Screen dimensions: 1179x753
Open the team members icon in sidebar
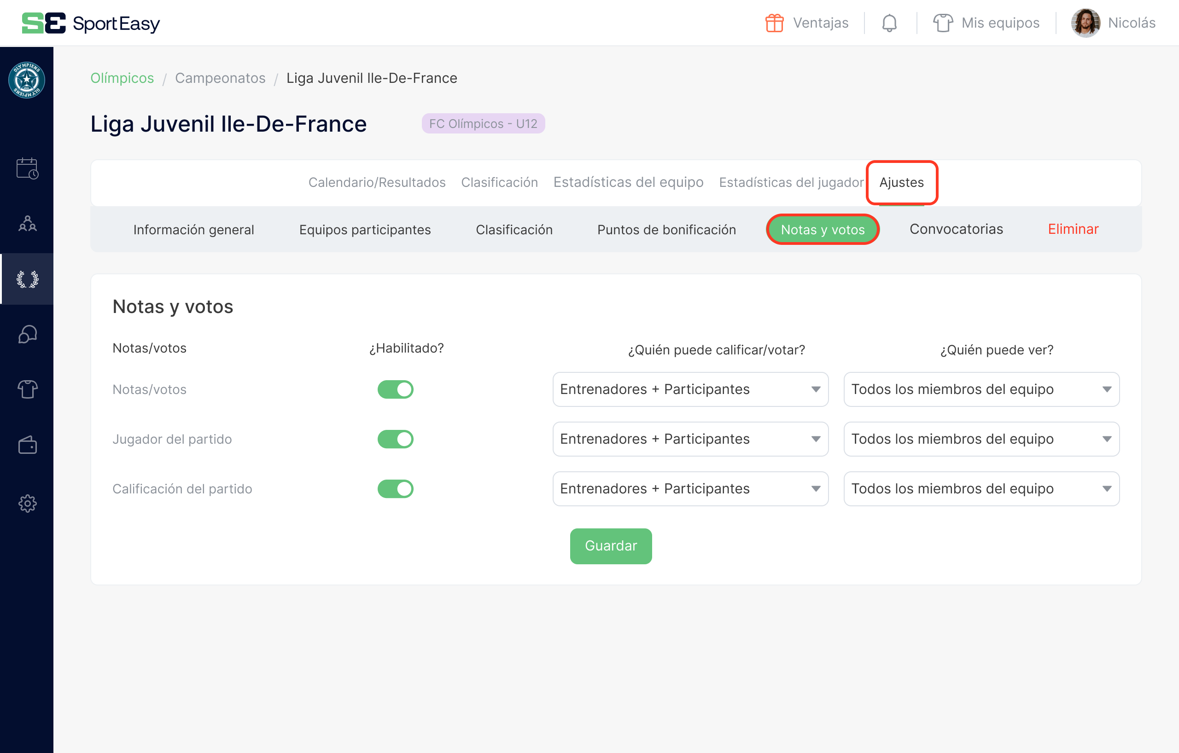[x=28, y=224]
